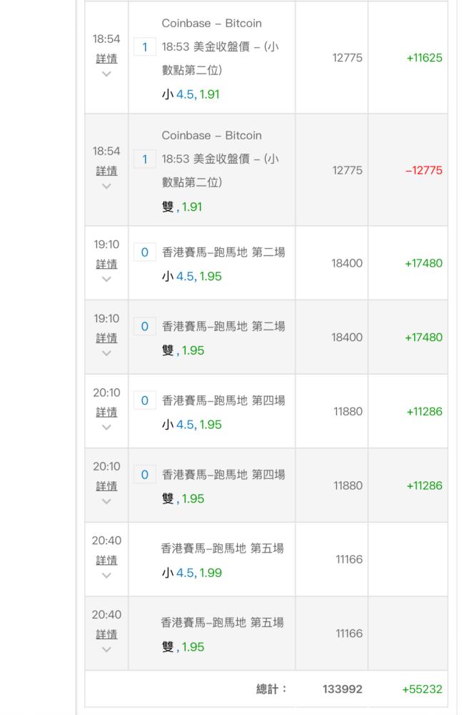
Task: Click result badge 0 for 第四場 雙 1.95 bet
Action: pos(144,475)
